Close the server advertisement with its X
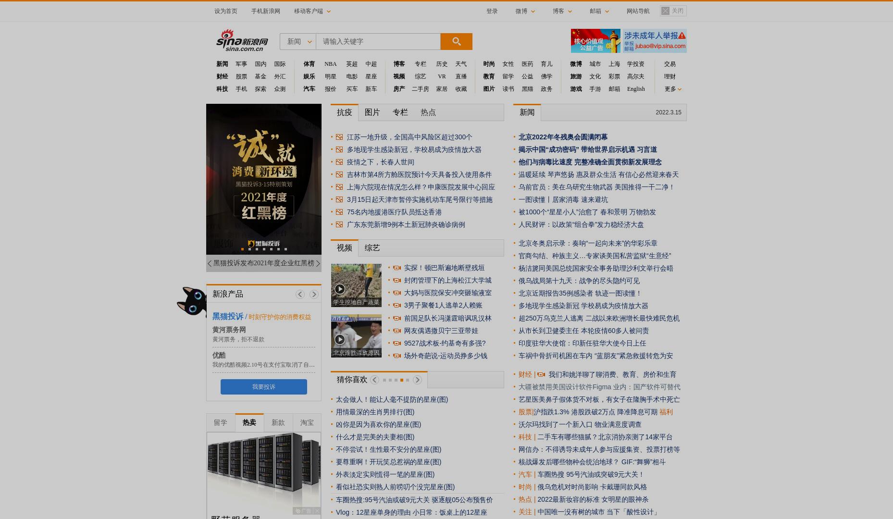Viewport: 893px width, 519px height. [317, 511]
